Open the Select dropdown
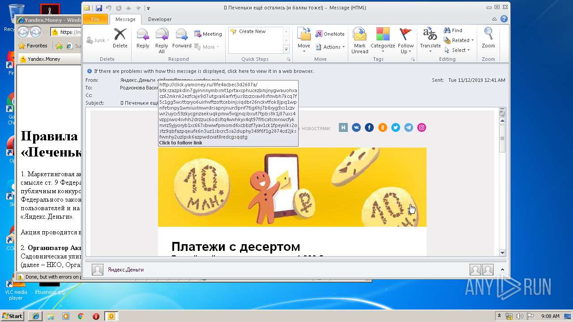 pyautogui.click(x=457, y=50)
